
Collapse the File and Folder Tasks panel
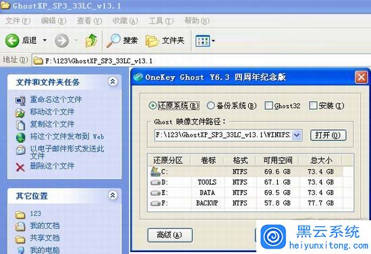click(x=113, y=82)
